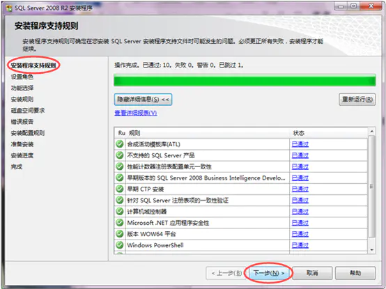This screenshot has height=289, width=386.
Task: Select 安装配置规则 step in sidebar
Action: (28, 133)
